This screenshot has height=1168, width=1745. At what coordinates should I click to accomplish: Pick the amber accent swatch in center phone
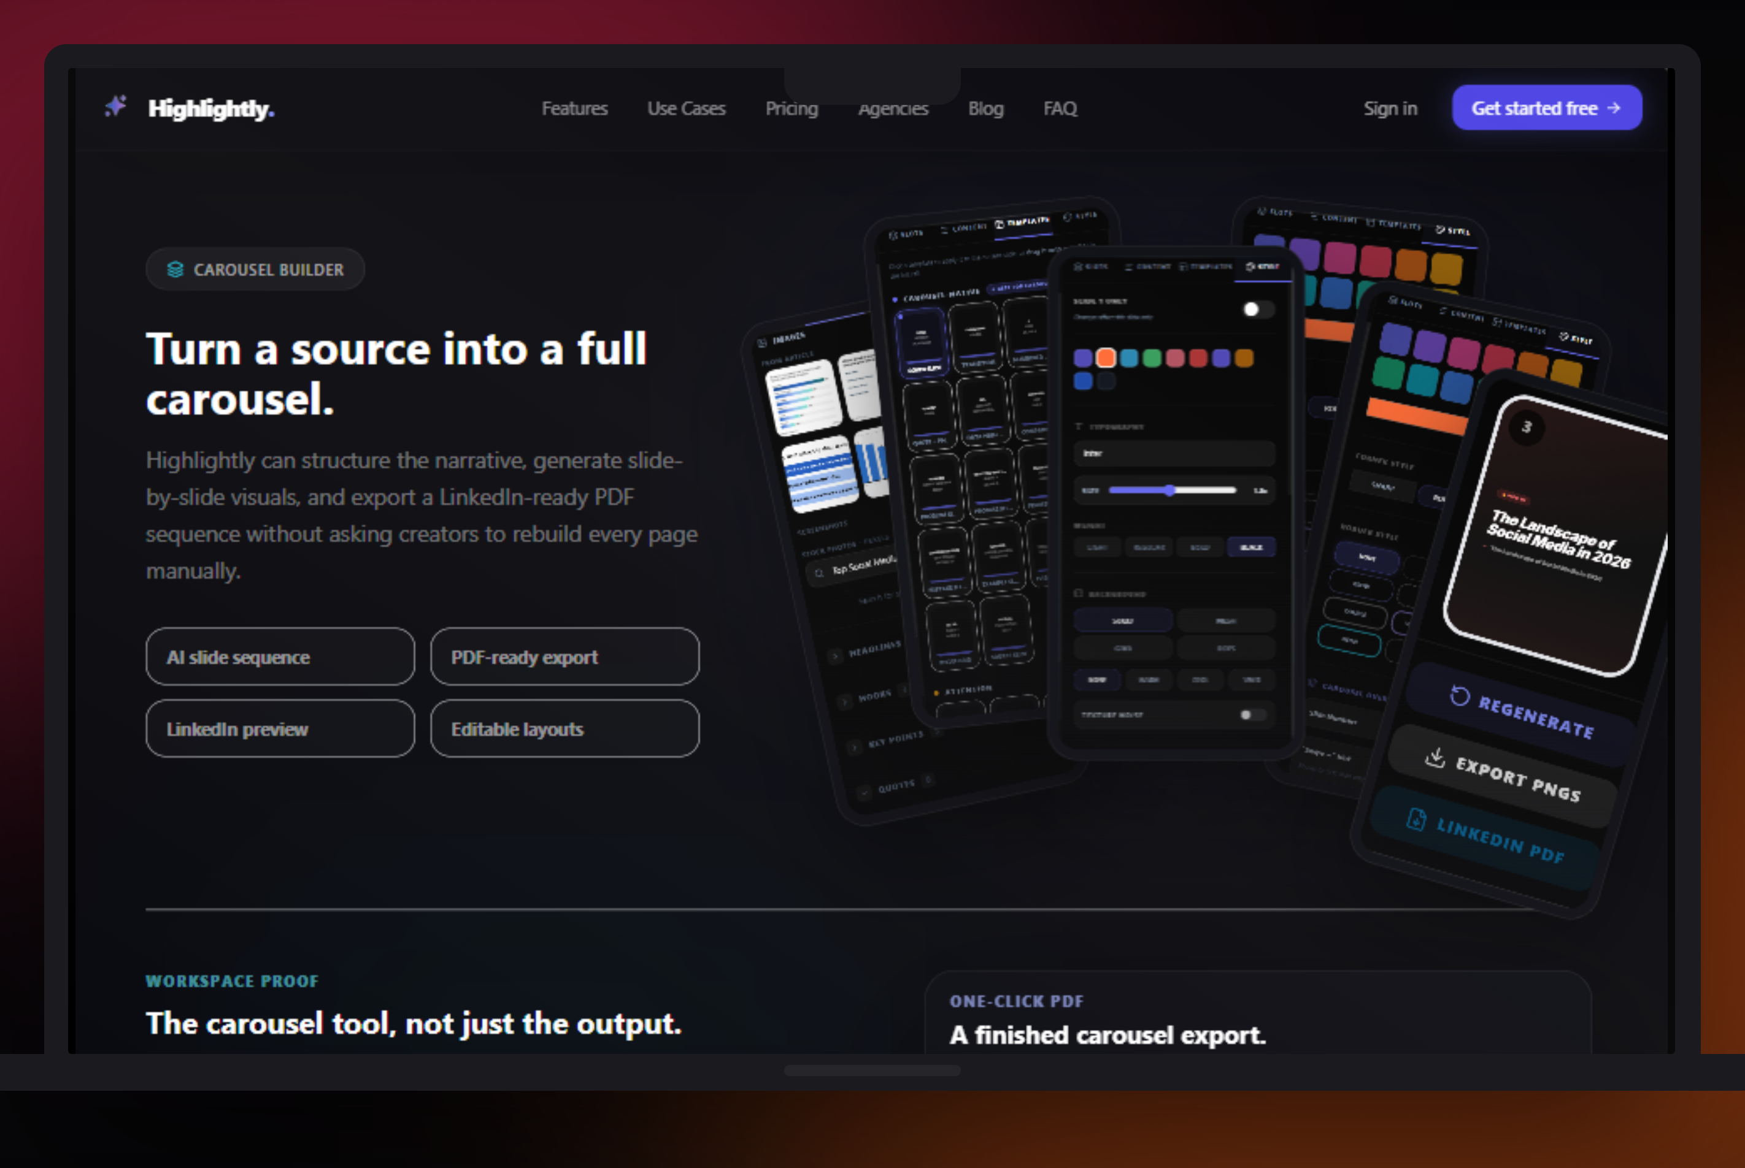1244,358
